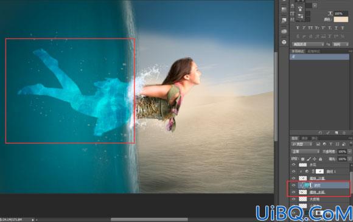
Task: Open the Fill slider dropdown arrow
Action: click(349, 159)
